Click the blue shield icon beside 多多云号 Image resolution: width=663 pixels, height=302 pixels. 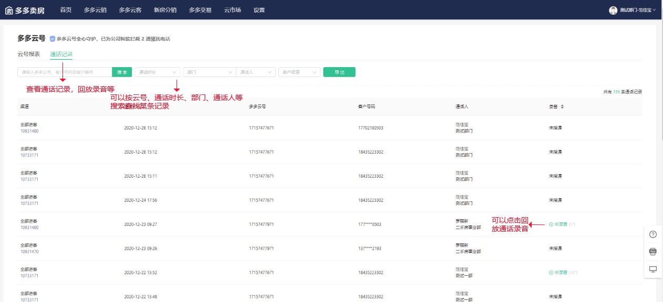click(x=52, y=39)
